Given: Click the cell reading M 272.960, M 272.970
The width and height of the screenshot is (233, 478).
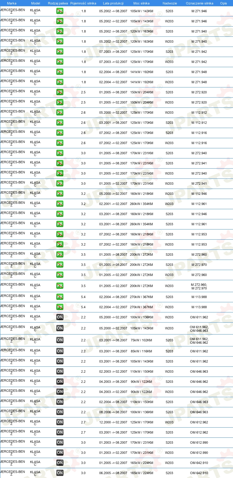Looking at the screenshot, I should (199, 286).
